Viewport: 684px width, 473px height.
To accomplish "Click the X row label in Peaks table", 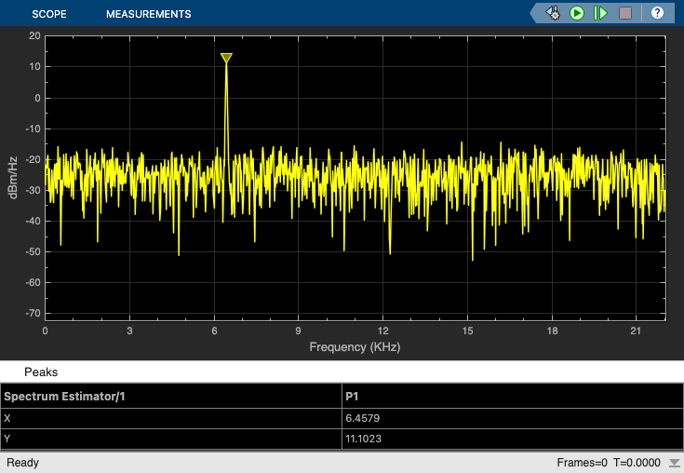I will (x=7, y=419).
